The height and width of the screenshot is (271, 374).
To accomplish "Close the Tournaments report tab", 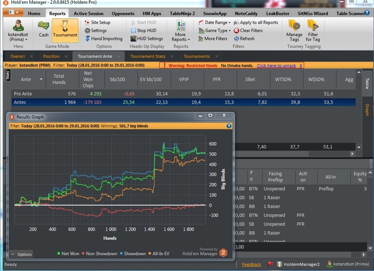I will pos(216,57).
